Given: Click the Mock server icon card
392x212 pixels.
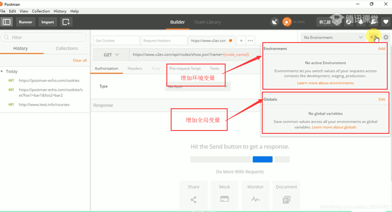Looking at the screenshot, I should pyautogui.click(x=224, y=195).
